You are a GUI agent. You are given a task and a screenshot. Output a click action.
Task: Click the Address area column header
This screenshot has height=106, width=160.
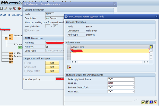(x=110, y=47)
